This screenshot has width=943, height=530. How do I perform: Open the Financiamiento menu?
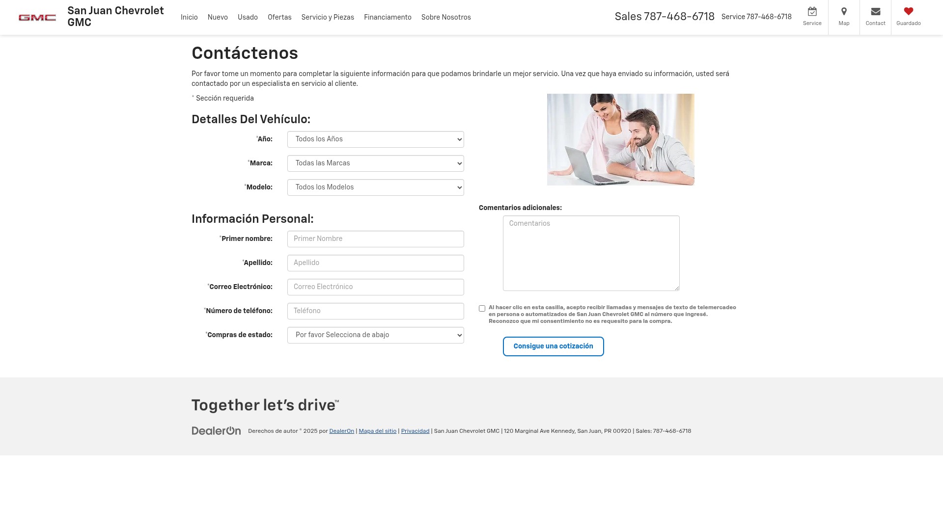pos(388,17)
